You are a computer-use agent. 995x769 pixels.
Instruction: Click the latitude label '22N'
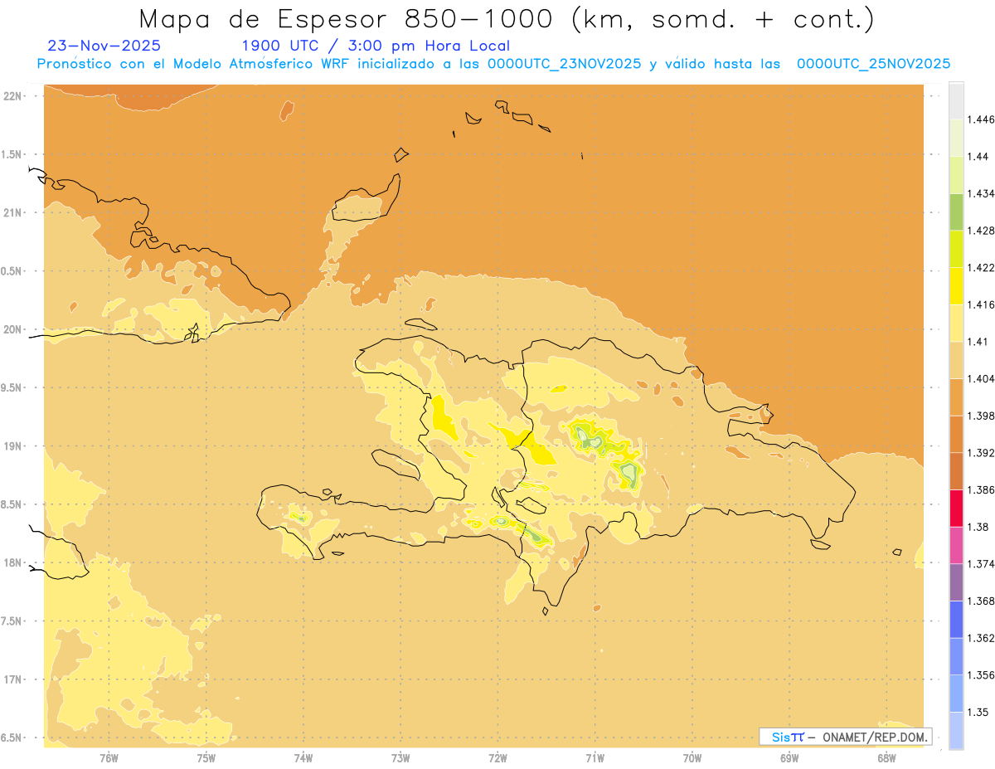point(12,96)
